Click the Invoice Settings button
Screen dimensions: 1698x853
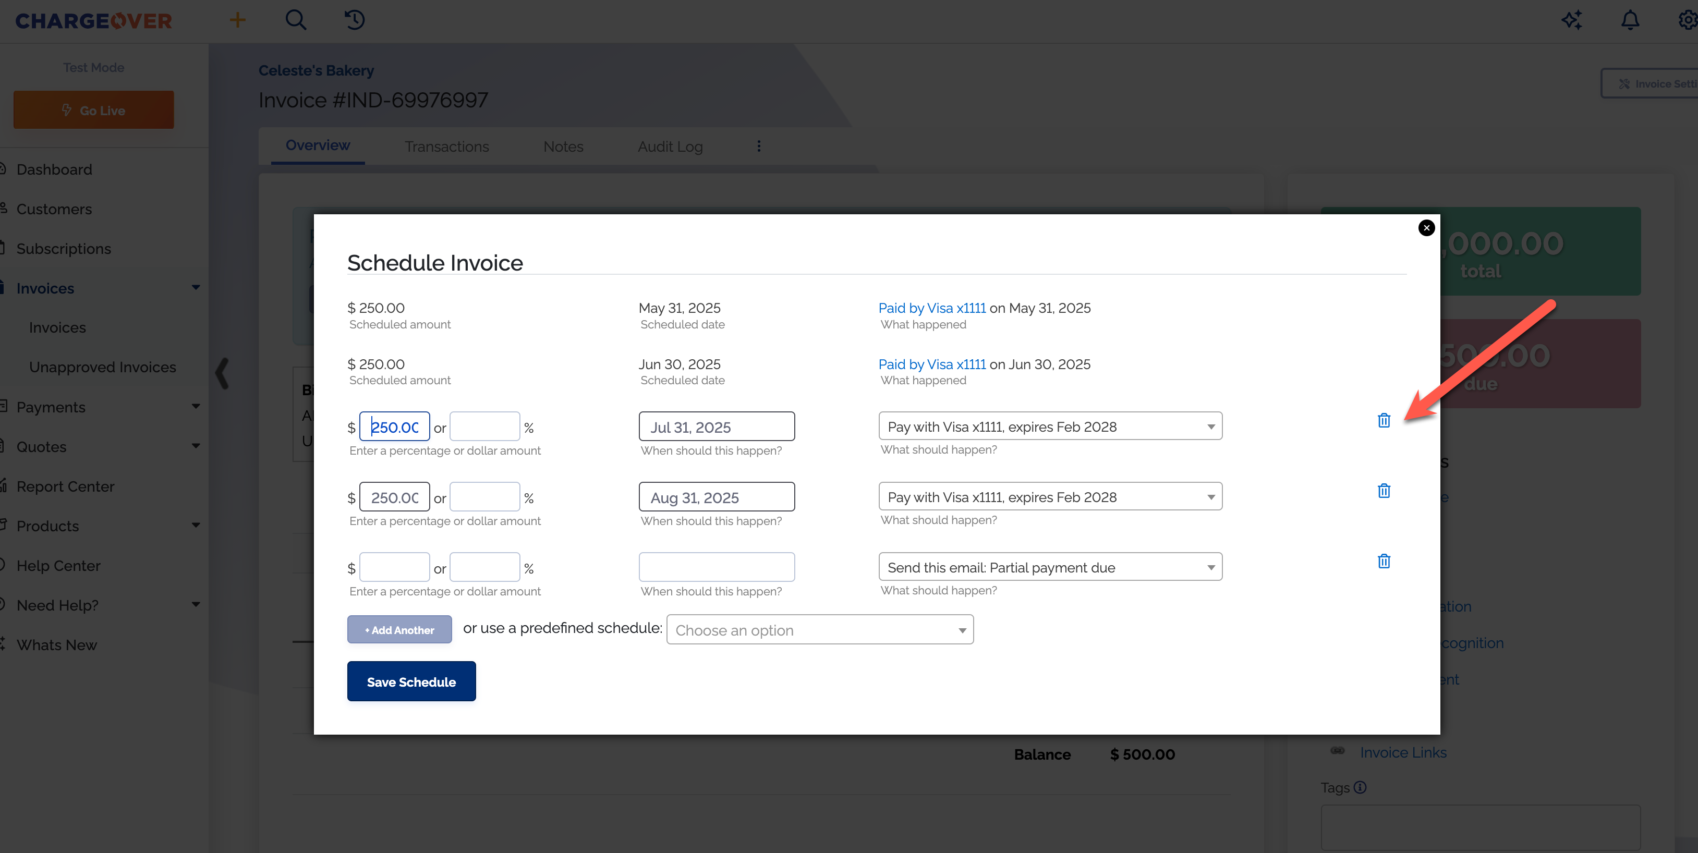pos(1650,84)
